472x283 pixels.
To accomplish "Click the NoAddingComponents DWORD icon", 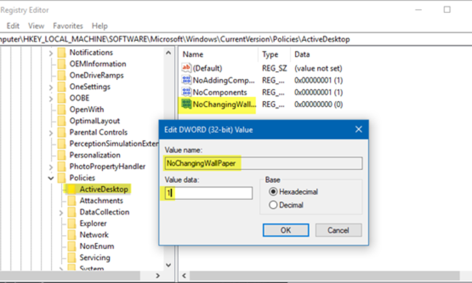I will pyautogui.click(x=186, y=80).
